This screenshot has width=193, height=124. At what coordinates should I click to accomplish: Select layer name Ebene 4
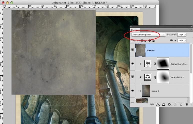151,50
